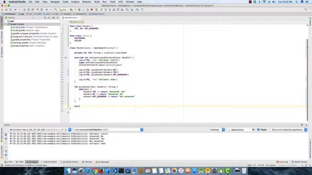Click KotlinBasics breadcrumb in navigation bar
The height and width of the screenshot is (175, 312).
[9, 14]
